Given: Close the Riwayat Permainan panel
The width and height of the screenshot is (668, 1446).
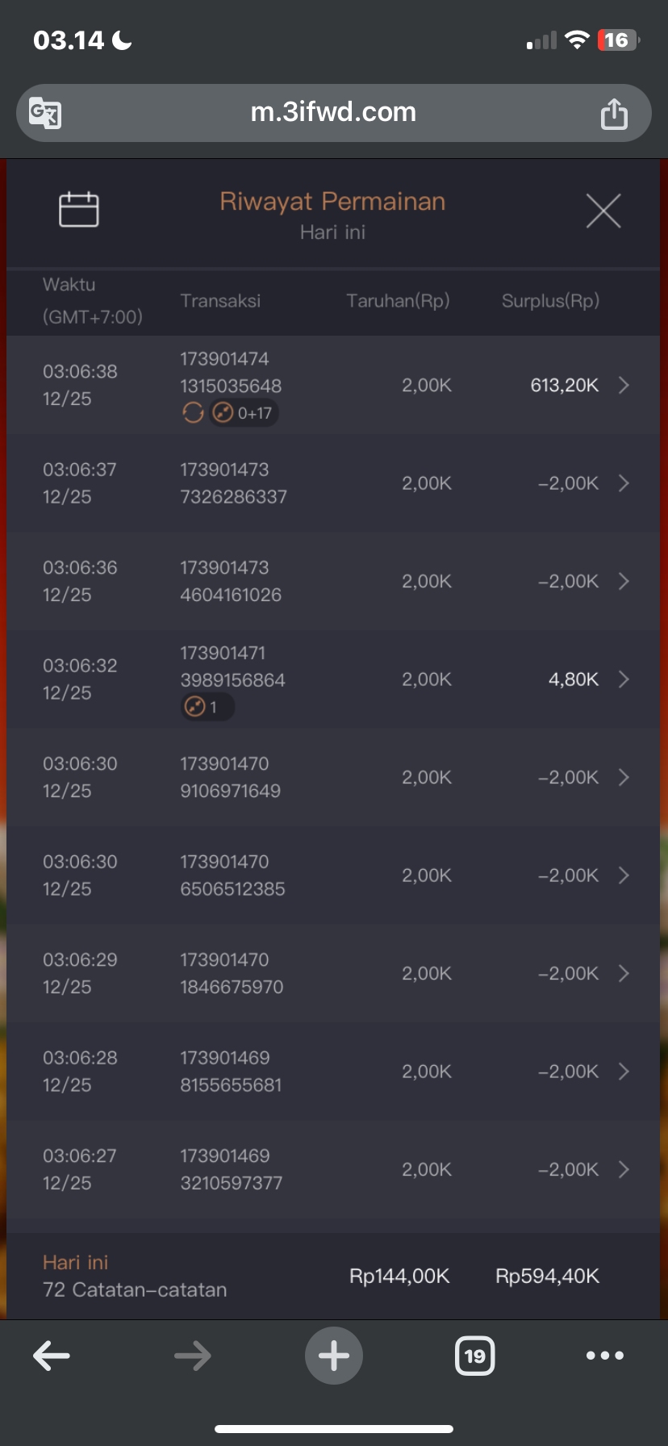Looking at the screenshot, I should coord(603,211).
